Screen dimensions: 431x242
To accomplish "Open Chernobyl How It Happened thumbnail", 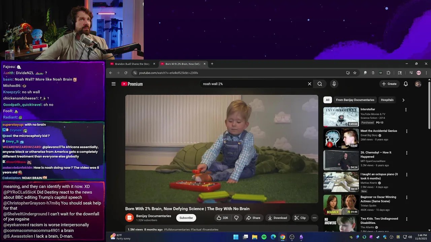I will pyautogui.click(x=341, y=160).
